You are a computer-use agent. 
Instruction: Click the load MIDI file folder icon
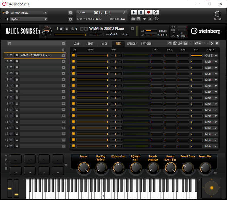pos(133,19)
